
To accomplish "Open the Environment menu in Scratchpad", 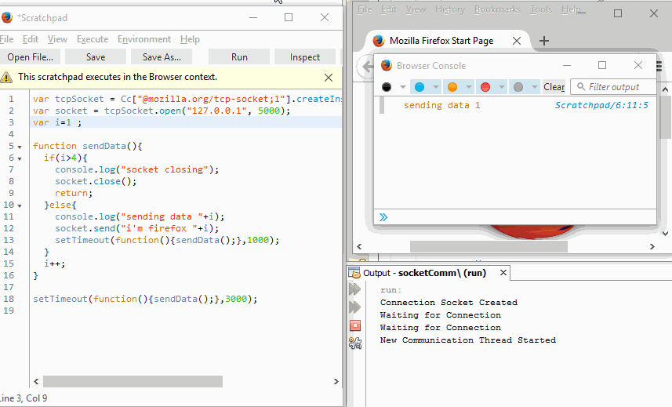I will click(143, 39).
